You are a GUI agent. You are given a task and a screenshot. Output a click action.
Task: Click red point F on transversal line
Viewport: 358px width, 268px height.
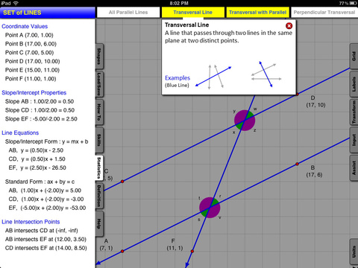[x=192, y=252]
